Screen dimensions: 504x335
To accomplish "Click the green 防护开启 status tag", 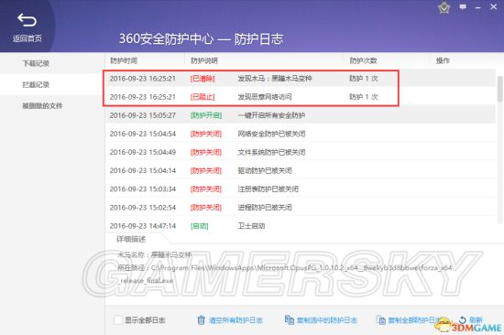I will (206, 115).
